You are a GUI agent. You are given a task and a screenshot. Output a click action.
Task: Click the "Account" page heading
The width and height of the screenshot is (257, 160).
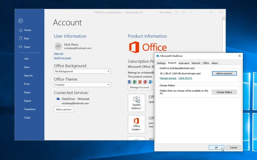pyautogui.click(x=67, y=22)
